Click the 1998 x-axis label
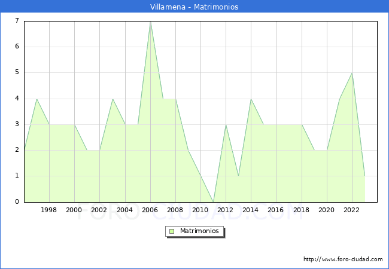The width and height of the screenshot is (389, 269). pos(48,210)
